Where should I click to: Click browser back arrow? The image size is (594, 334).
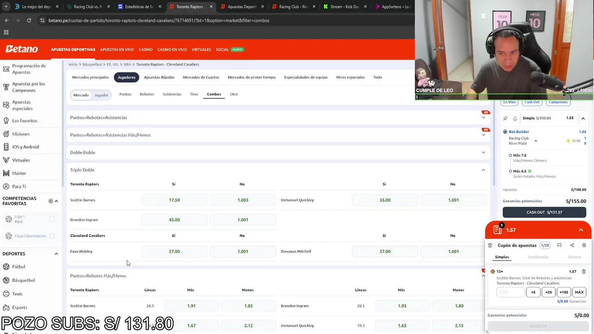point(6,20)
